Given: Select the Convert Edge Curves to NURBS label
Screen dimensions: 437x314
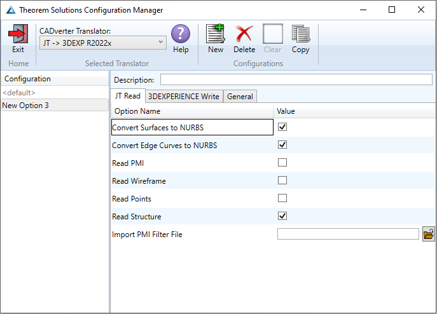Looking at the screenshot, I should [x=165, y=146].
